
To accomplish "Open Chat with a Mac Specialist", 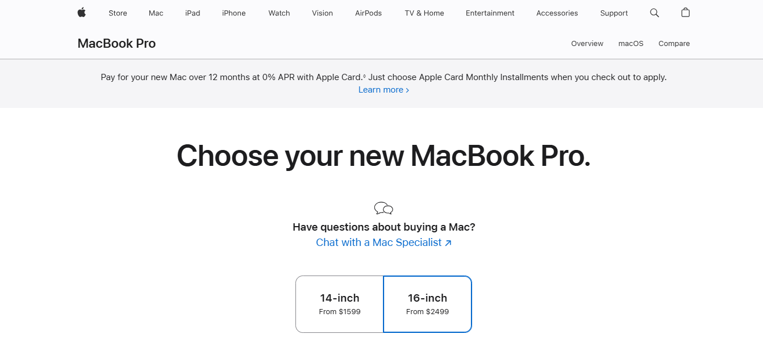I will 383,242.
